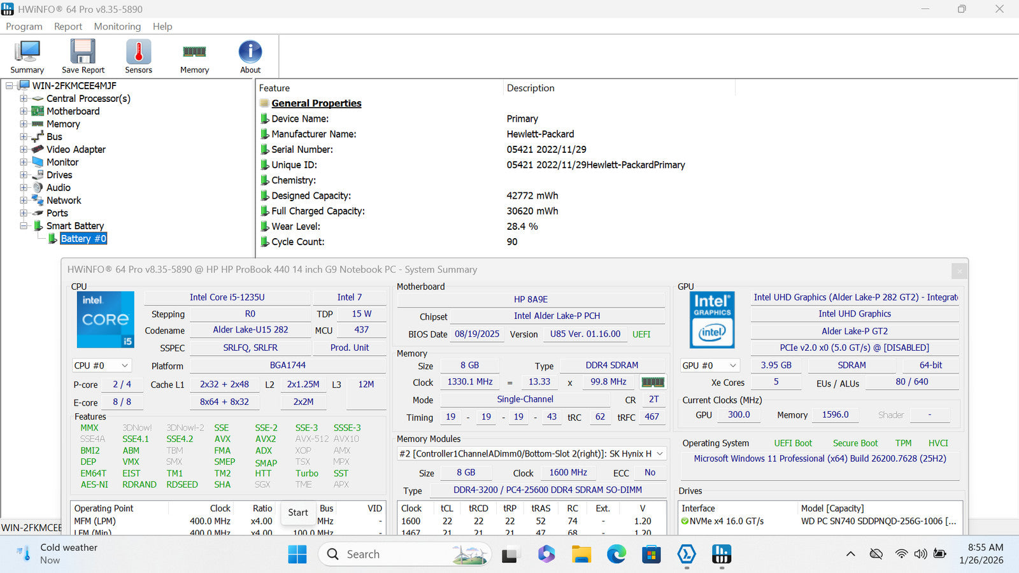The height and width of the screenshot is (573, 1019).
Task: Select the Video Adapter tree item
Action: coord(76,150)
